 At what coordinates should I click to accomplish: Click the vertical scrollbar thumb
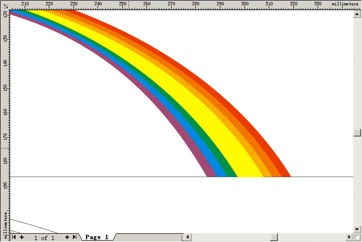[357, 133]
